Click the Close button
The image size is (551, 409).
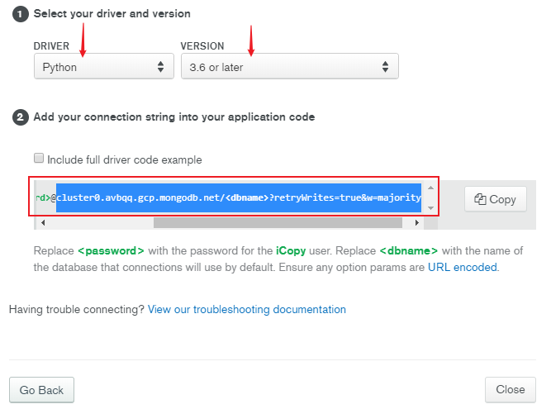tap(511, 389)
